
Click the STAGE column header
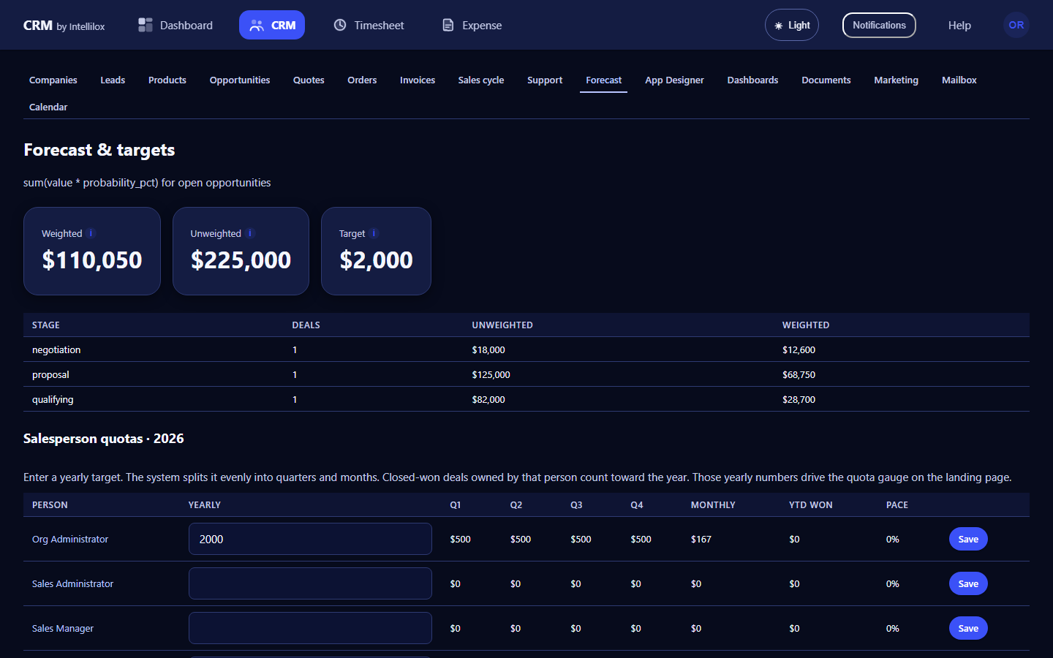pyautogui.click(x=46, y=325)
